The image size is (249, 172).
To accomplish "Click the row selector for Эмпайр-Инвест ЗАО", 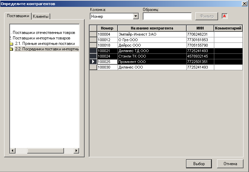I will click(x=93, y=34).
